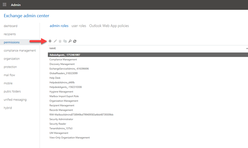Select the Discovery Management role group
Viewport: 248px width, 148px height.
click(62, 64)
